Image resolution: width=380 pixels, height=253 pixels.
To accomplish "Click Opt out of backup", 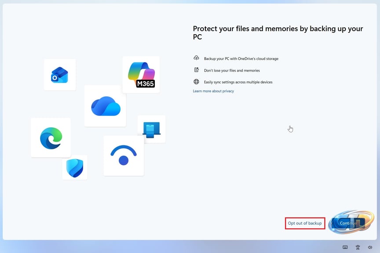I will point(305,223).
